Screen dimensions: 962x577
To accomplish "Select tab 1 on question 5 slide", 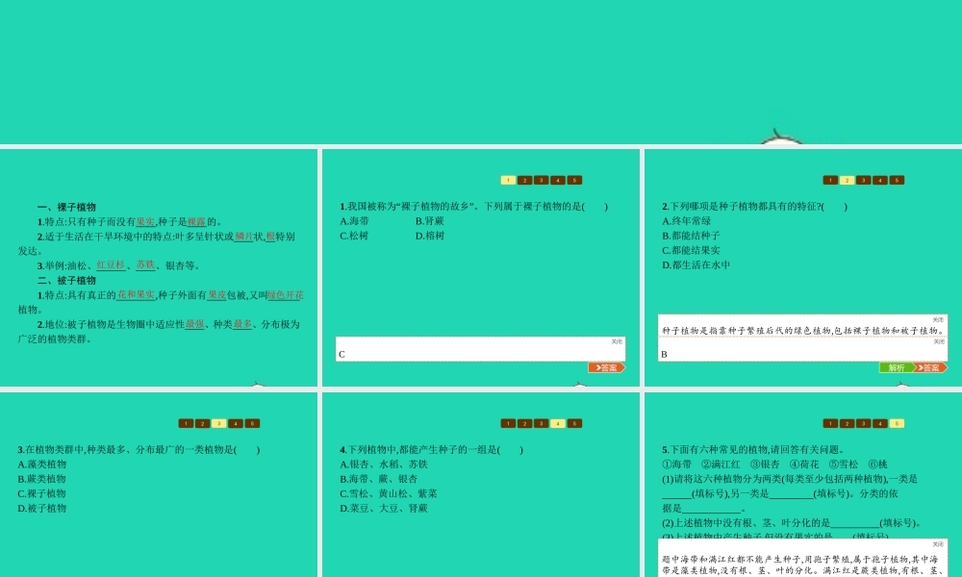I will click(830, 424).
